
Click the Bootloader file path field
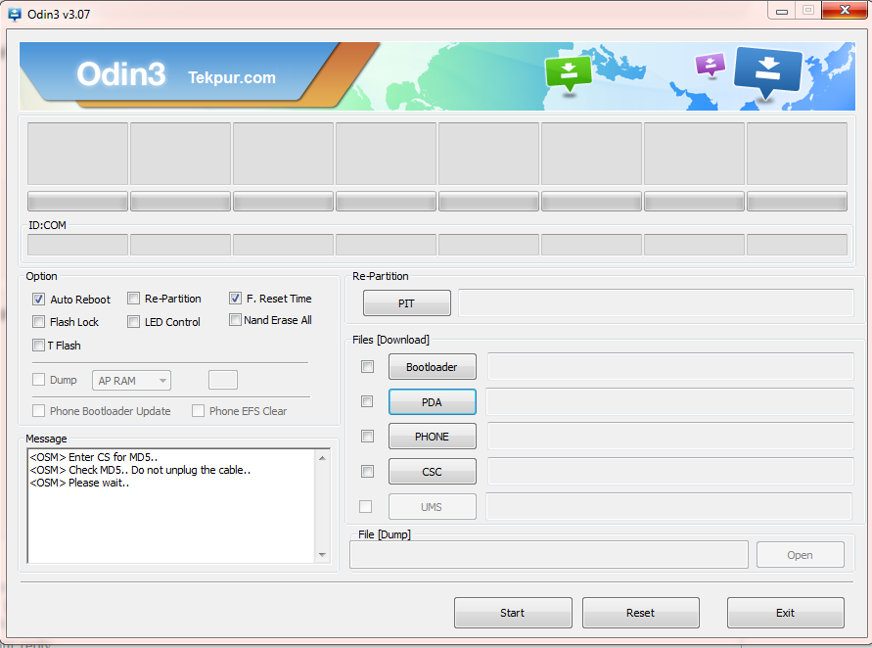point(670,366)
